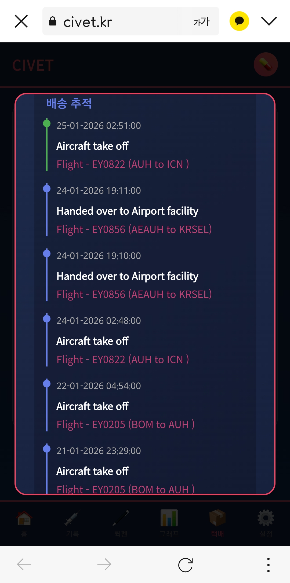Screen dimensions: 290x583
Task: Expand the browser header chevron
Action: coord(269,21)
